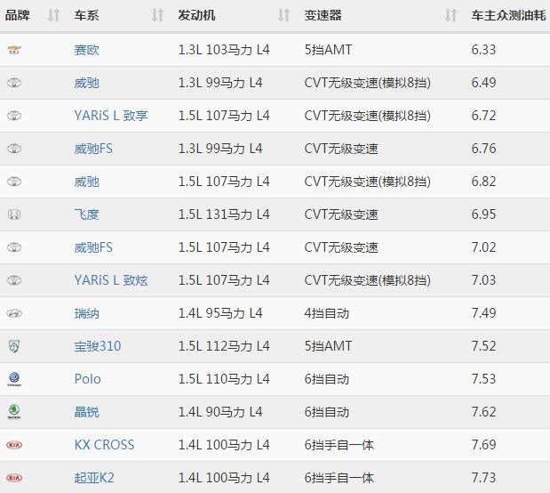
Task: Toggle the sort arrows next to 车系
Action: click(157, 16)
